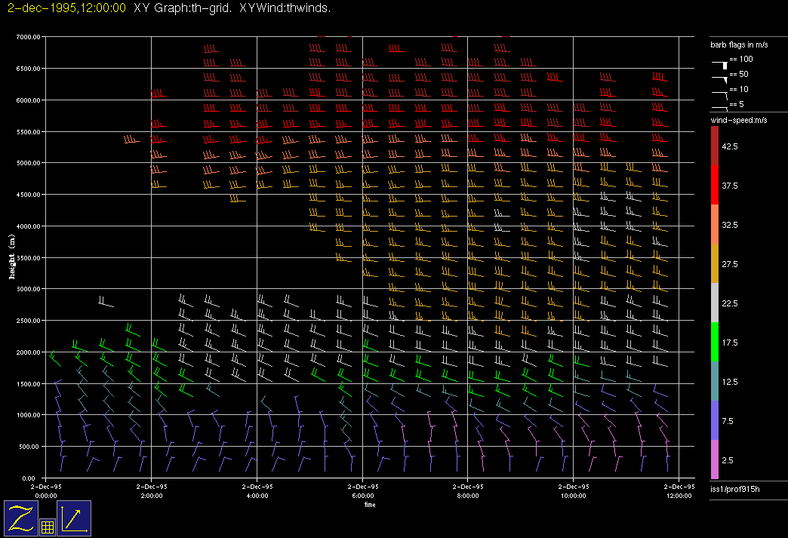Click the white 22.5 legend swatch
Screen dimensions: 788x538
pyautogui.click(x=715, y=303)
